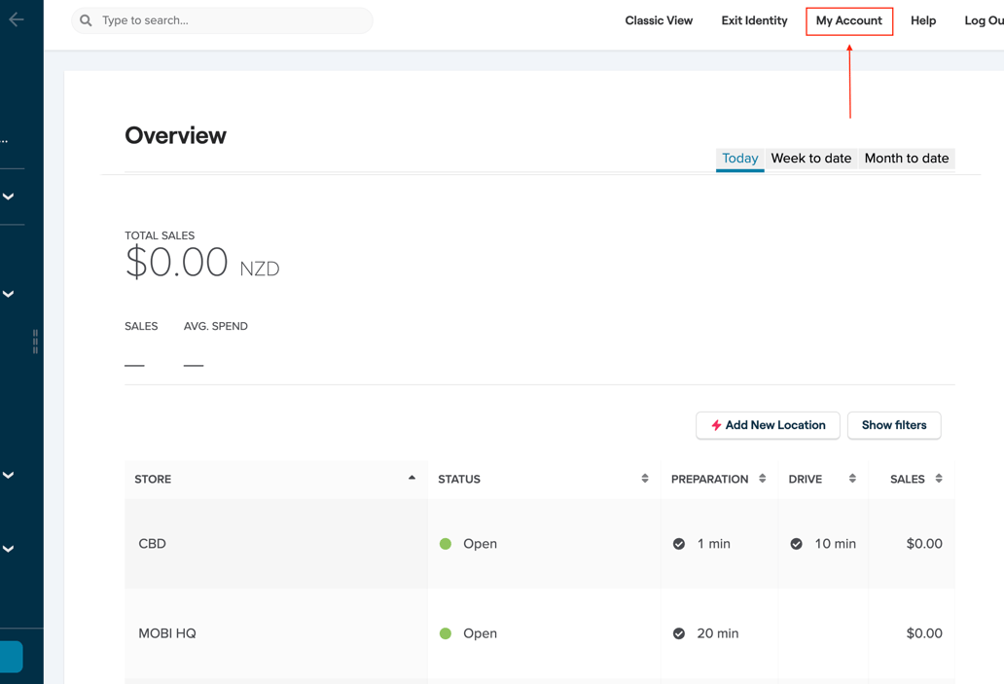Click the lightning bolt on Add New Location
The height and width of the screenshot is (684, 1004).
coord(716,425)
